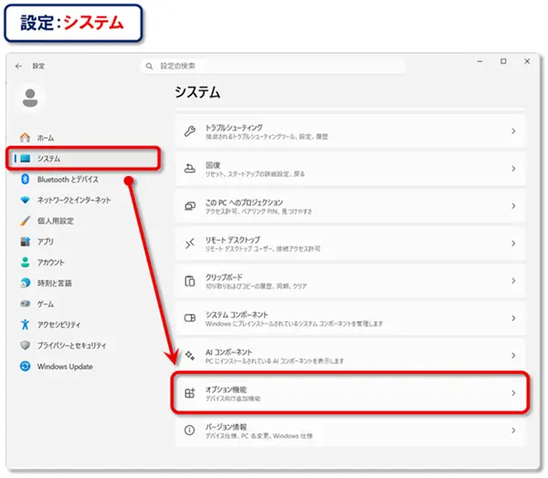Viewport: 548px width, 478px height.
Task: Click the AI components sparkle icon
Action: pos(190,356)
